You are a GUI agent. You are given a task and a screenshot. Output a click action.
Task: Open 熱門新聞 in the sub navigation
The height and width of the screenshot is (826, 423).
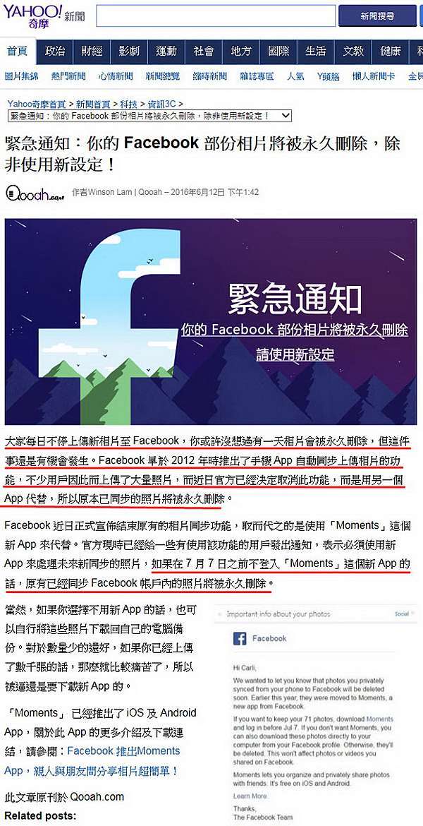pyautogui.click(x=68, y=76)
